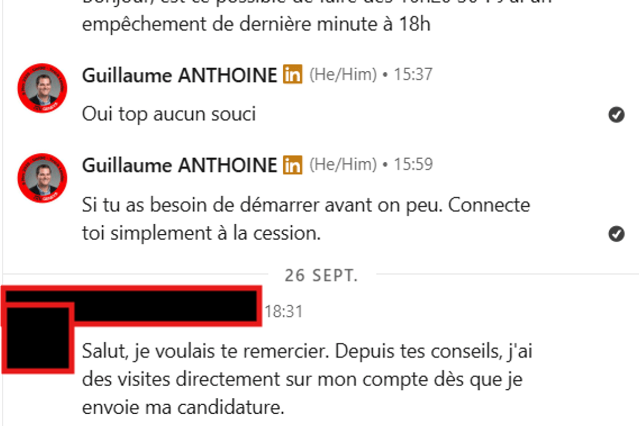
Task: Click the 15:37 message timestamp
Action: (413, 75)
